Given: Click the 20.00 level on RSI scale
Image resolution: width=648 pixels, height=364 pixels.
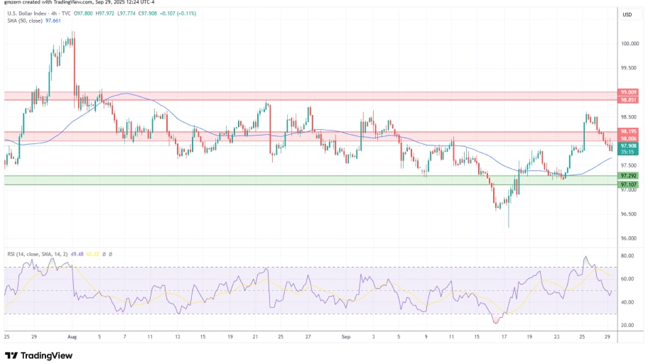Looking at the screenshot, I should tap(627, 325).
